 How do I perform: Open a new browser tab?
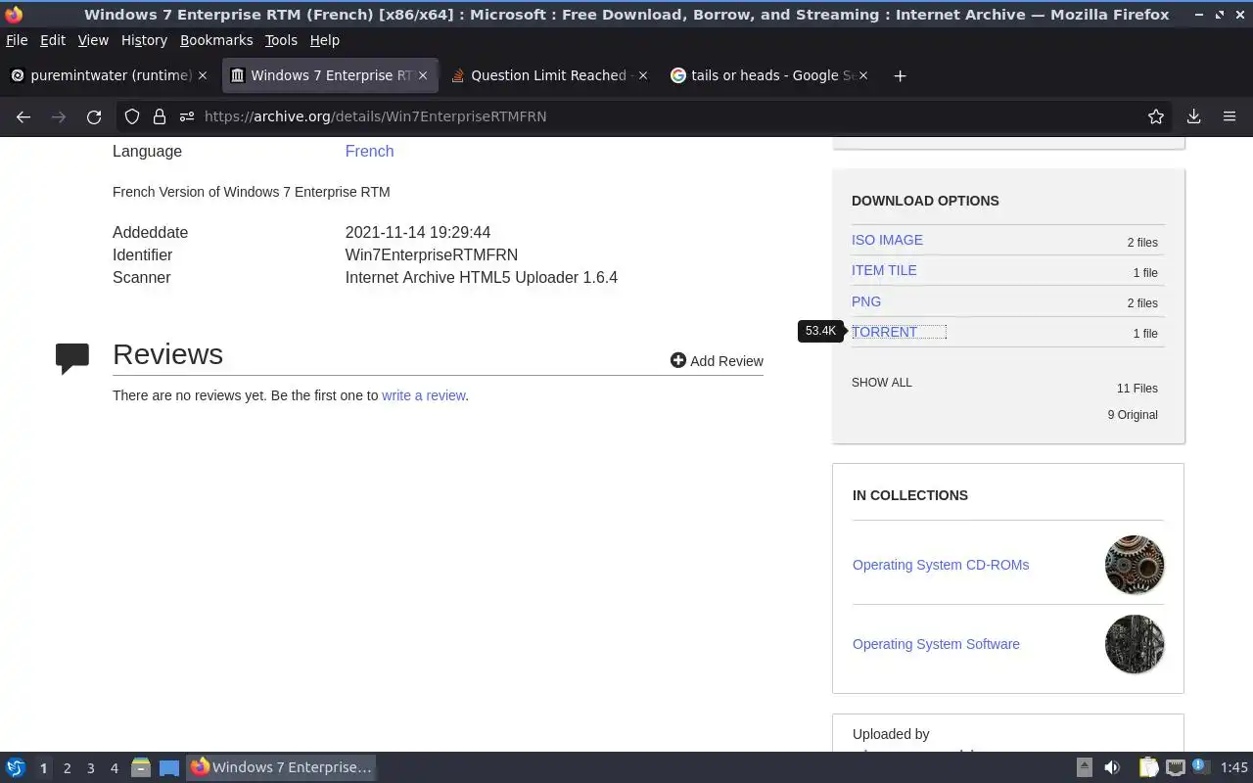pyautogui.click(x=900, y=75)
